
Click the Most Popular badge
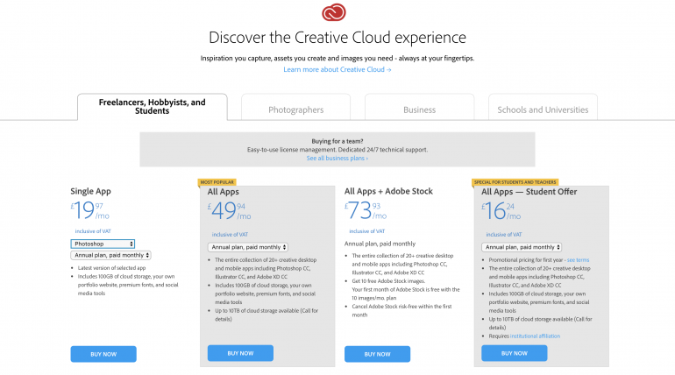pyautogui.click(x=217, y=182)
